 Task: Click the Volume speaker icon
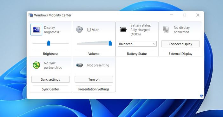tap(80, 29)
